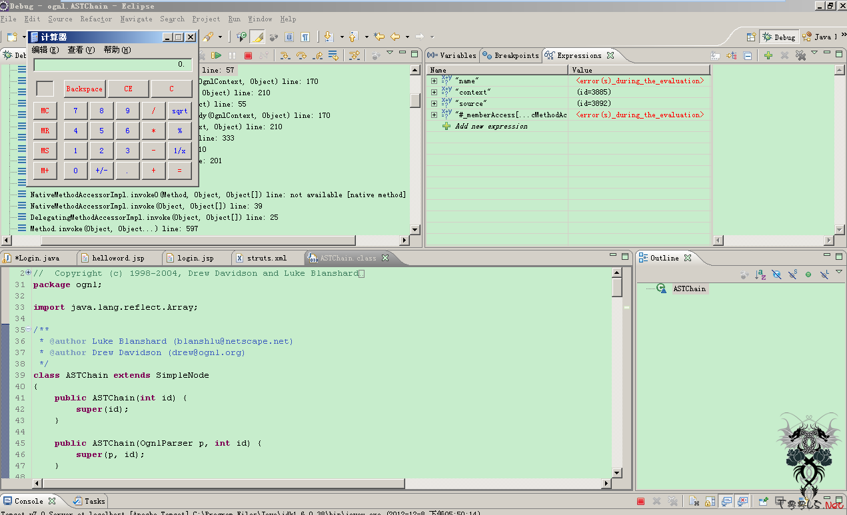847x515 pixels.
Task: Select ASTChain class in Outline
Action: (x=688, y=288)
